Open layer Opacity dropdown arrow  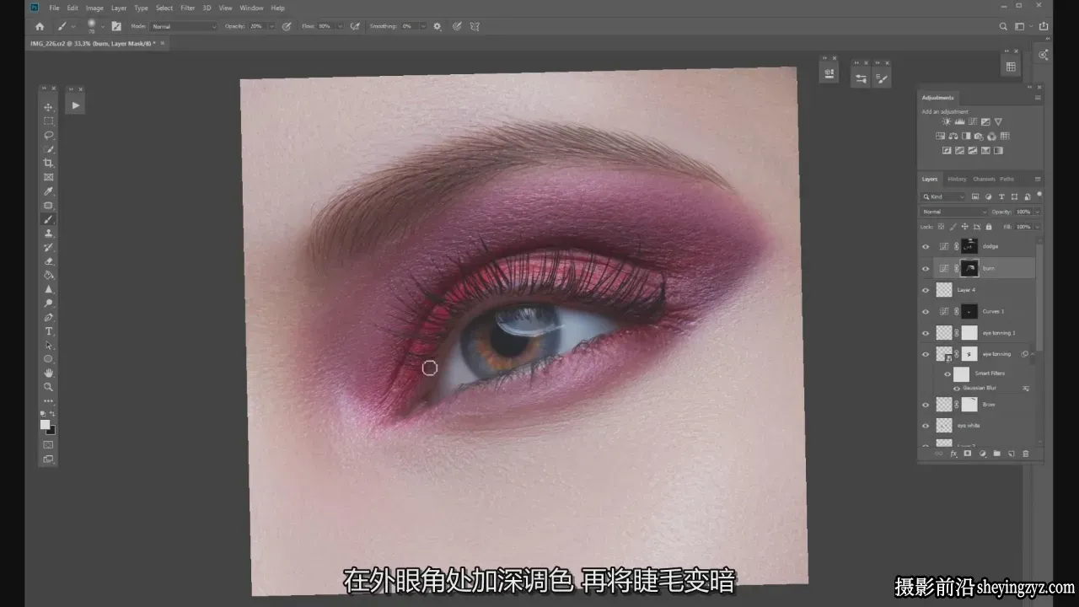[x=1037, y=212]
